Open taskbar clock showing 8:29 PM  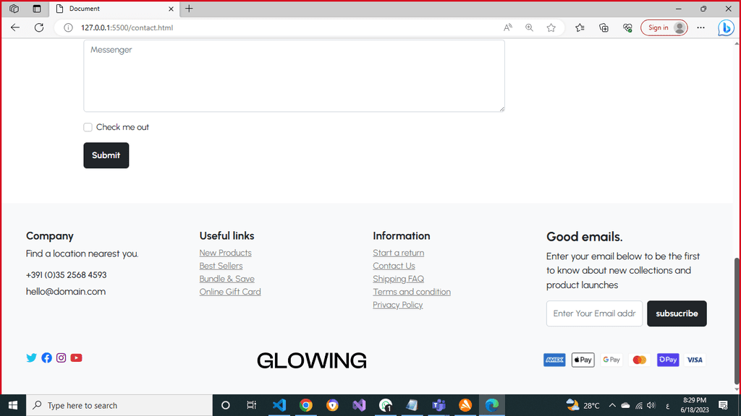click(x=695, y=405)
